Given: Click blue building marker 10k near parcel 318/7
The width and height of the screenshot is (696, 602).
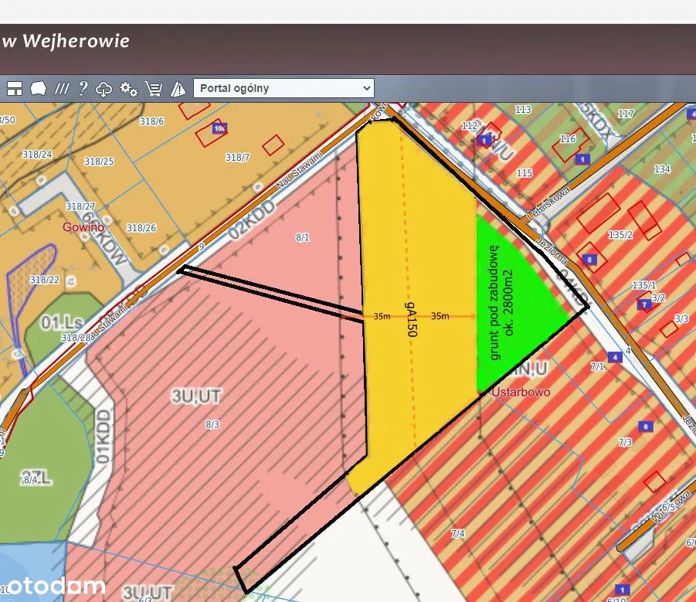Looking at the screenshot, I should click(219, 128).
